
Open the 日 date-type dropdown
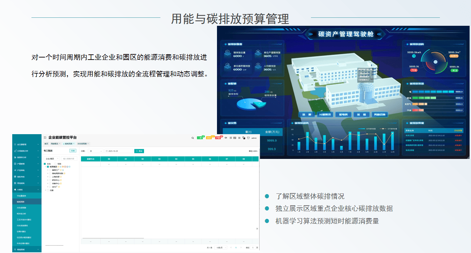pyautogui.click(x=96, y=151)
